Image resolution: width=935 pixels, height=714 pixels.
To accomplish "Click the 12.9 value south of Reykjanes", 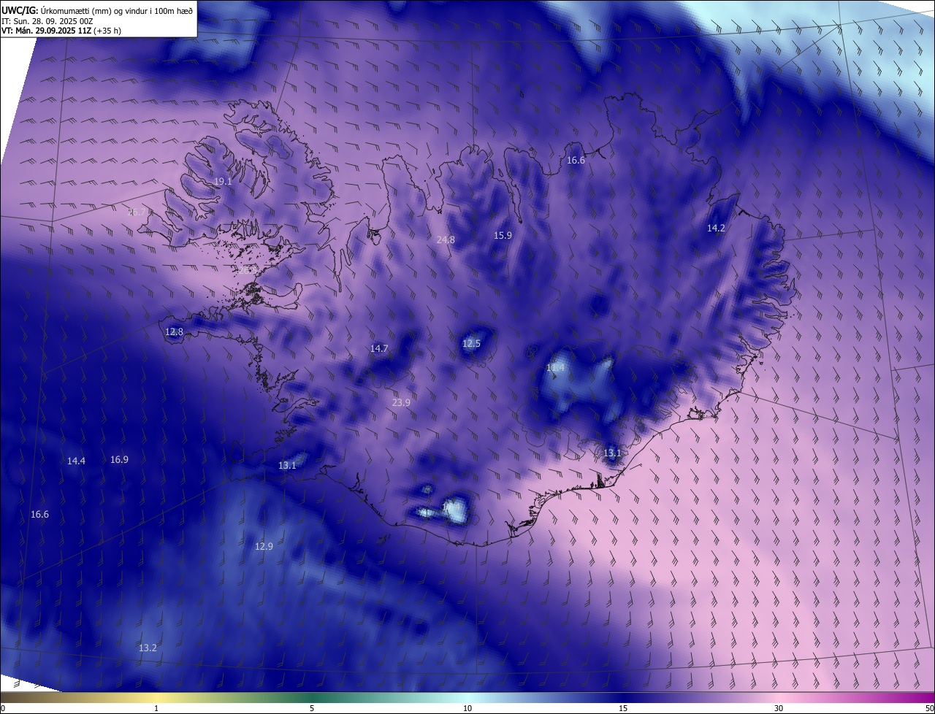I will [x=264, y=546].
